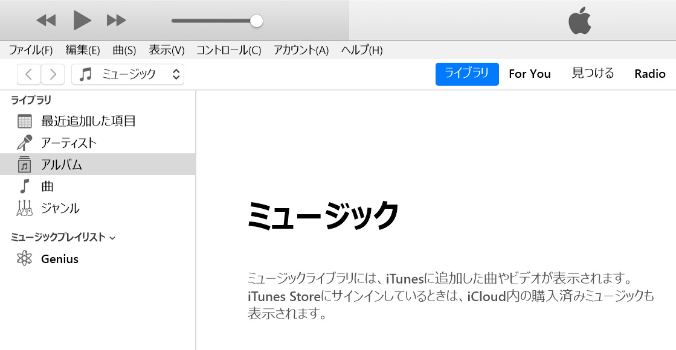
Task: Go forward with the right arrow button
Action: (x=53, y=74)
